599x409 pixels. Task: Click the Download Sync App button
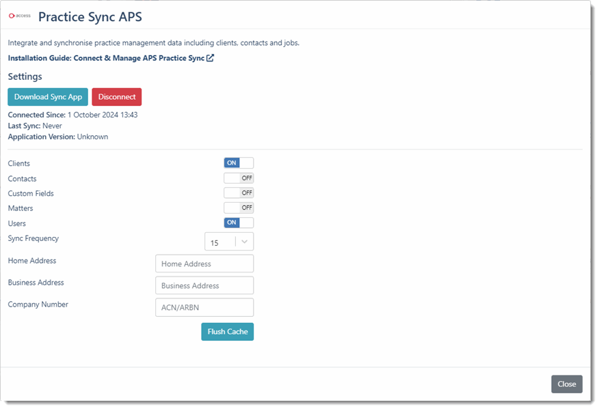click(x=47, y=96)
